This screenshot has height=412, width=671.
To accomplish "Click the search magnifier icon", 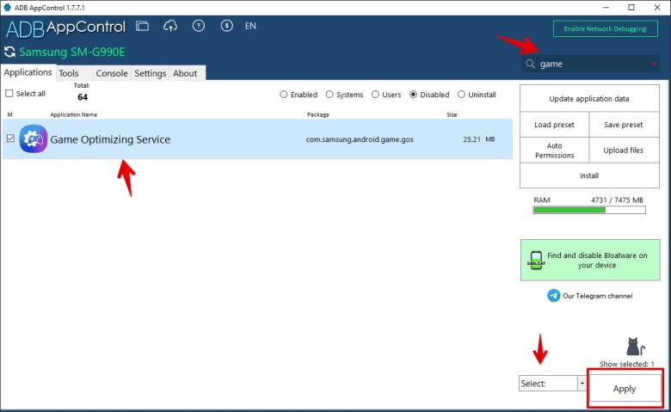I will pos(531,64).
